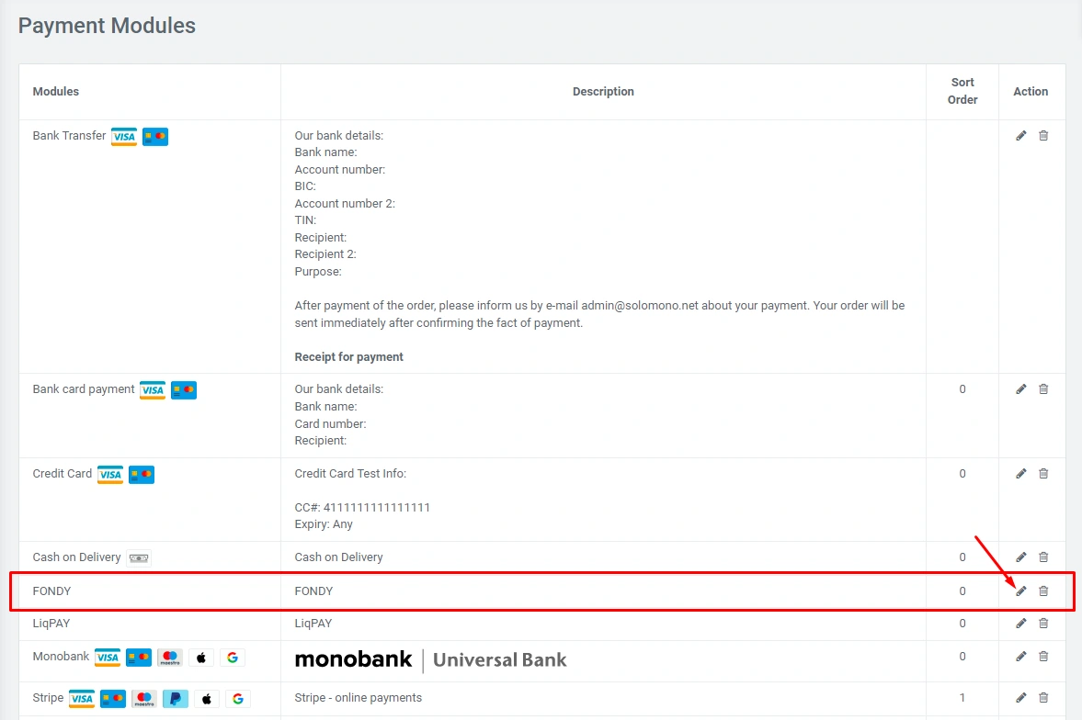This screenshot has width=1082, height=720.
Task: Edit the Monobank module
Action: point(1020,657)
